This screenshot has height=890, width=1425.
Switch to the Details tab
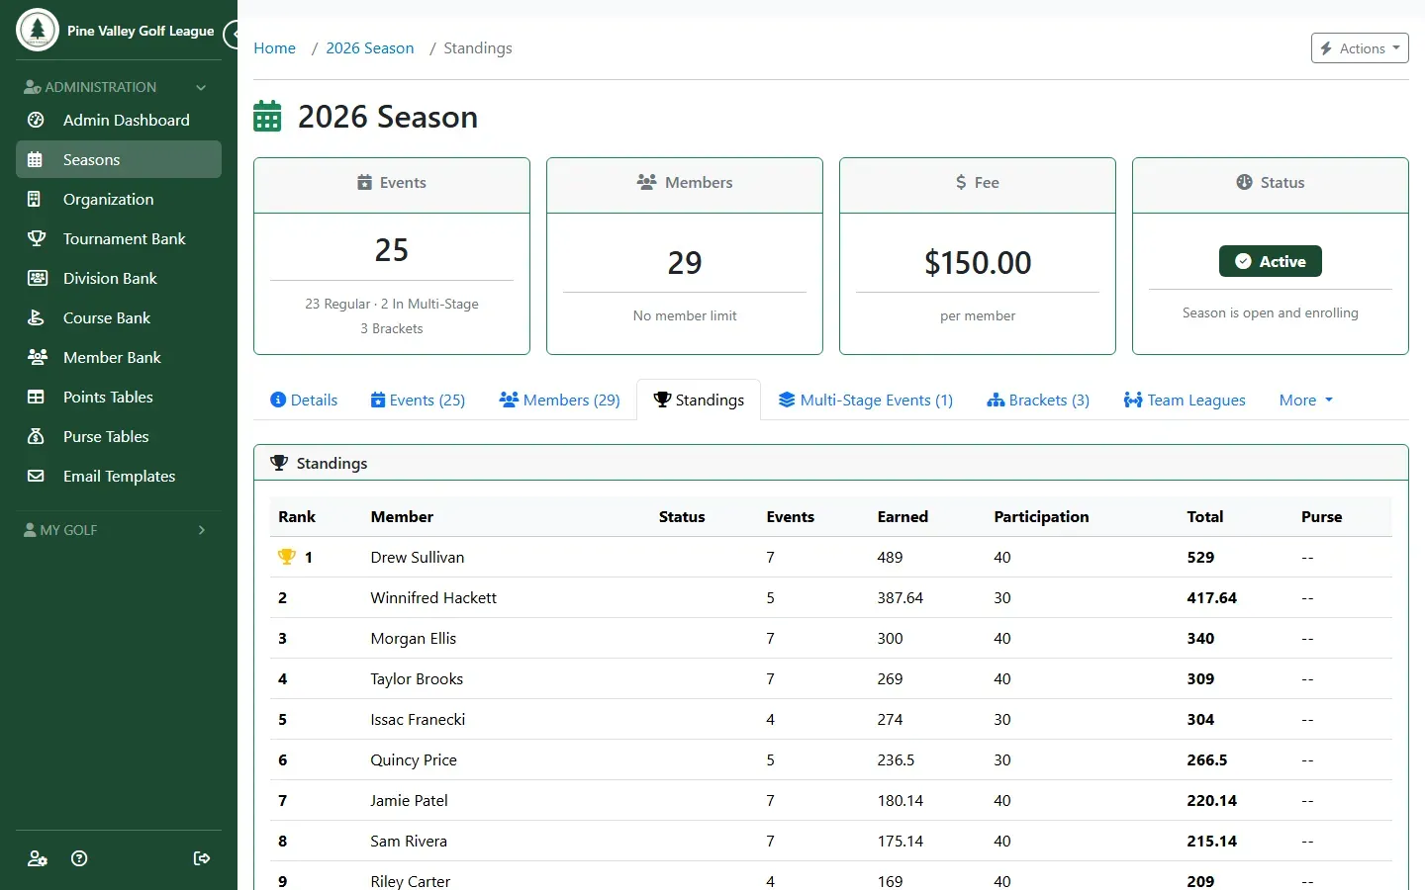304,400
